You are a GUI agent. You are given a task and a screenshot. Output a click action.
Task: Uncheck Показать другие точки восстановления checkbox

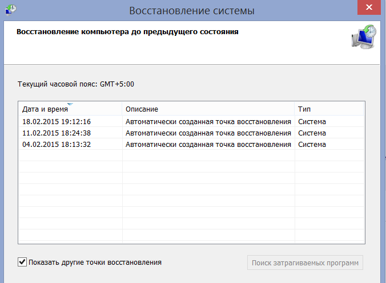tap(22, 262)
